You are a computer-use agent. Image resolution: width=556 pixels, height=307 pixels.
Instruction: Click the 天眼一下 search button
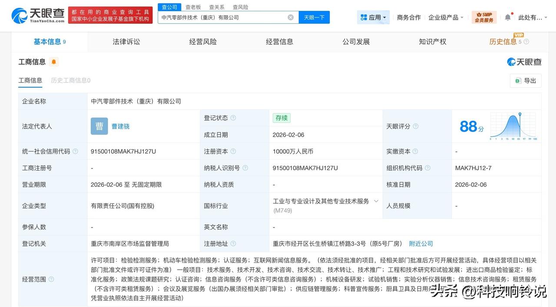314,17
